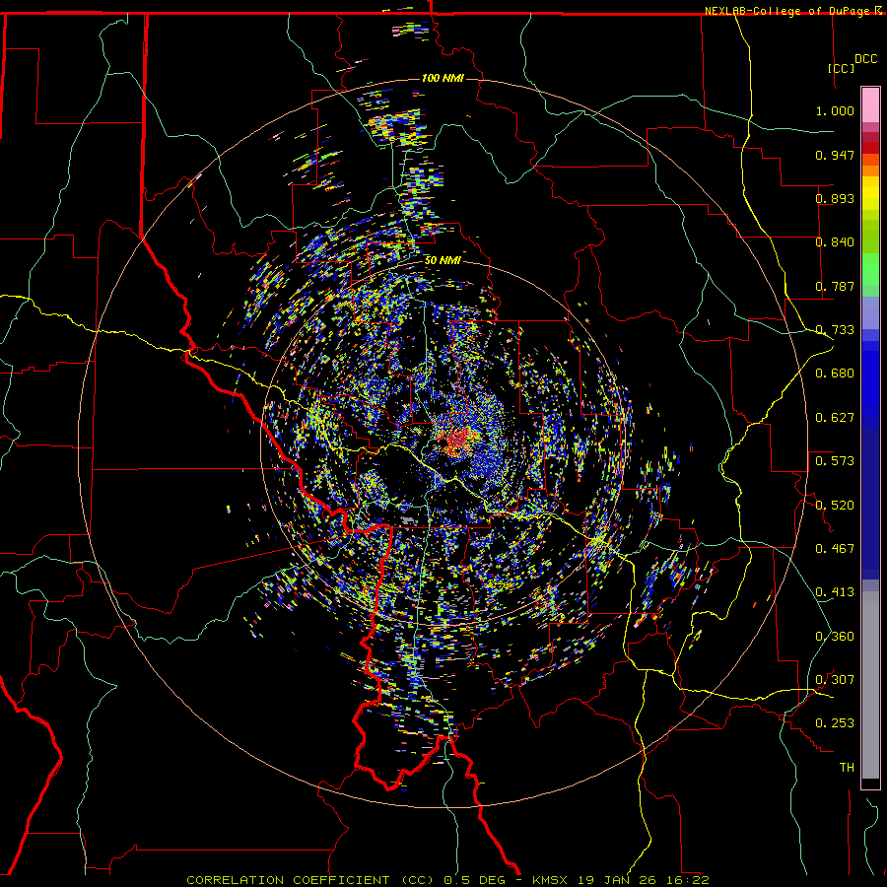Screen dimensions: 887x887
Task: Click the 0.893 legend value
Action: [835, 198]
